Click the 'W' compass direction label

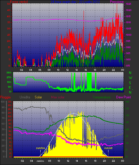click(130, 78)
